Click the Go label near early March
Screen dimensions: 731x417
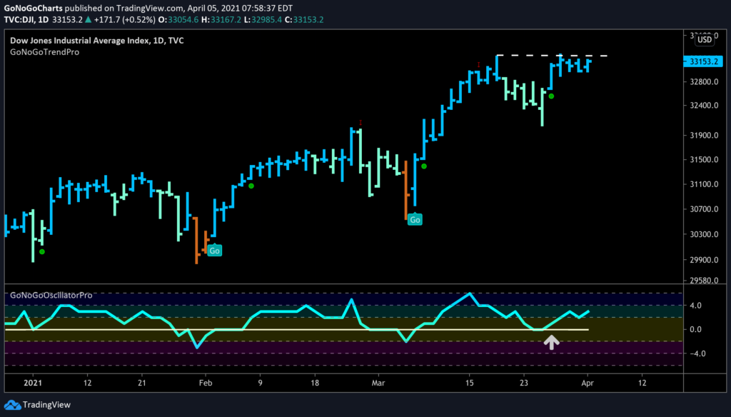415,220
